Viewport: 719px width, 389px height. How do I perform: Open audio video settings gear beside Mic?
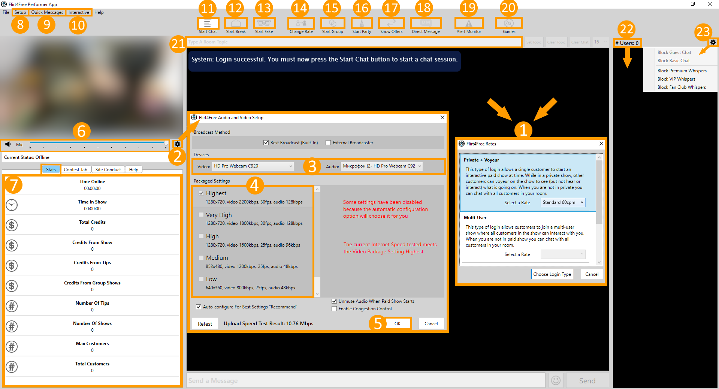pos(178,144)
